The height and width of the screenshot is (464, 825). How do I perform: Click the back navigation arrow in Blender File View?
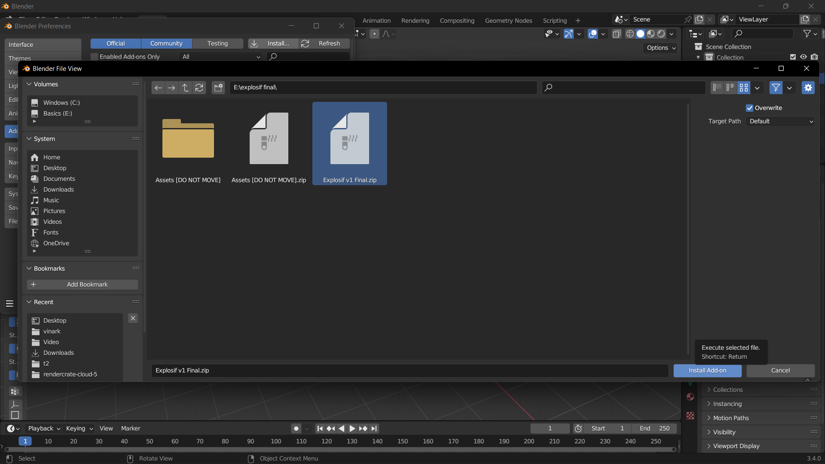tap(158, 87)
